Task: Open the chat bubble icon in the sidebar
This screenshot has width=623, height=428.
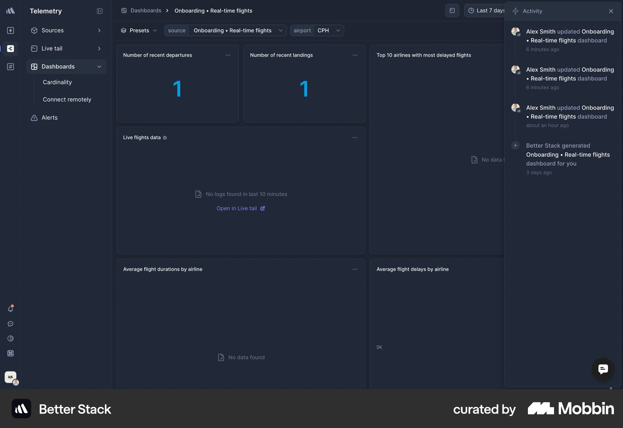Action: tap(11, 324)
